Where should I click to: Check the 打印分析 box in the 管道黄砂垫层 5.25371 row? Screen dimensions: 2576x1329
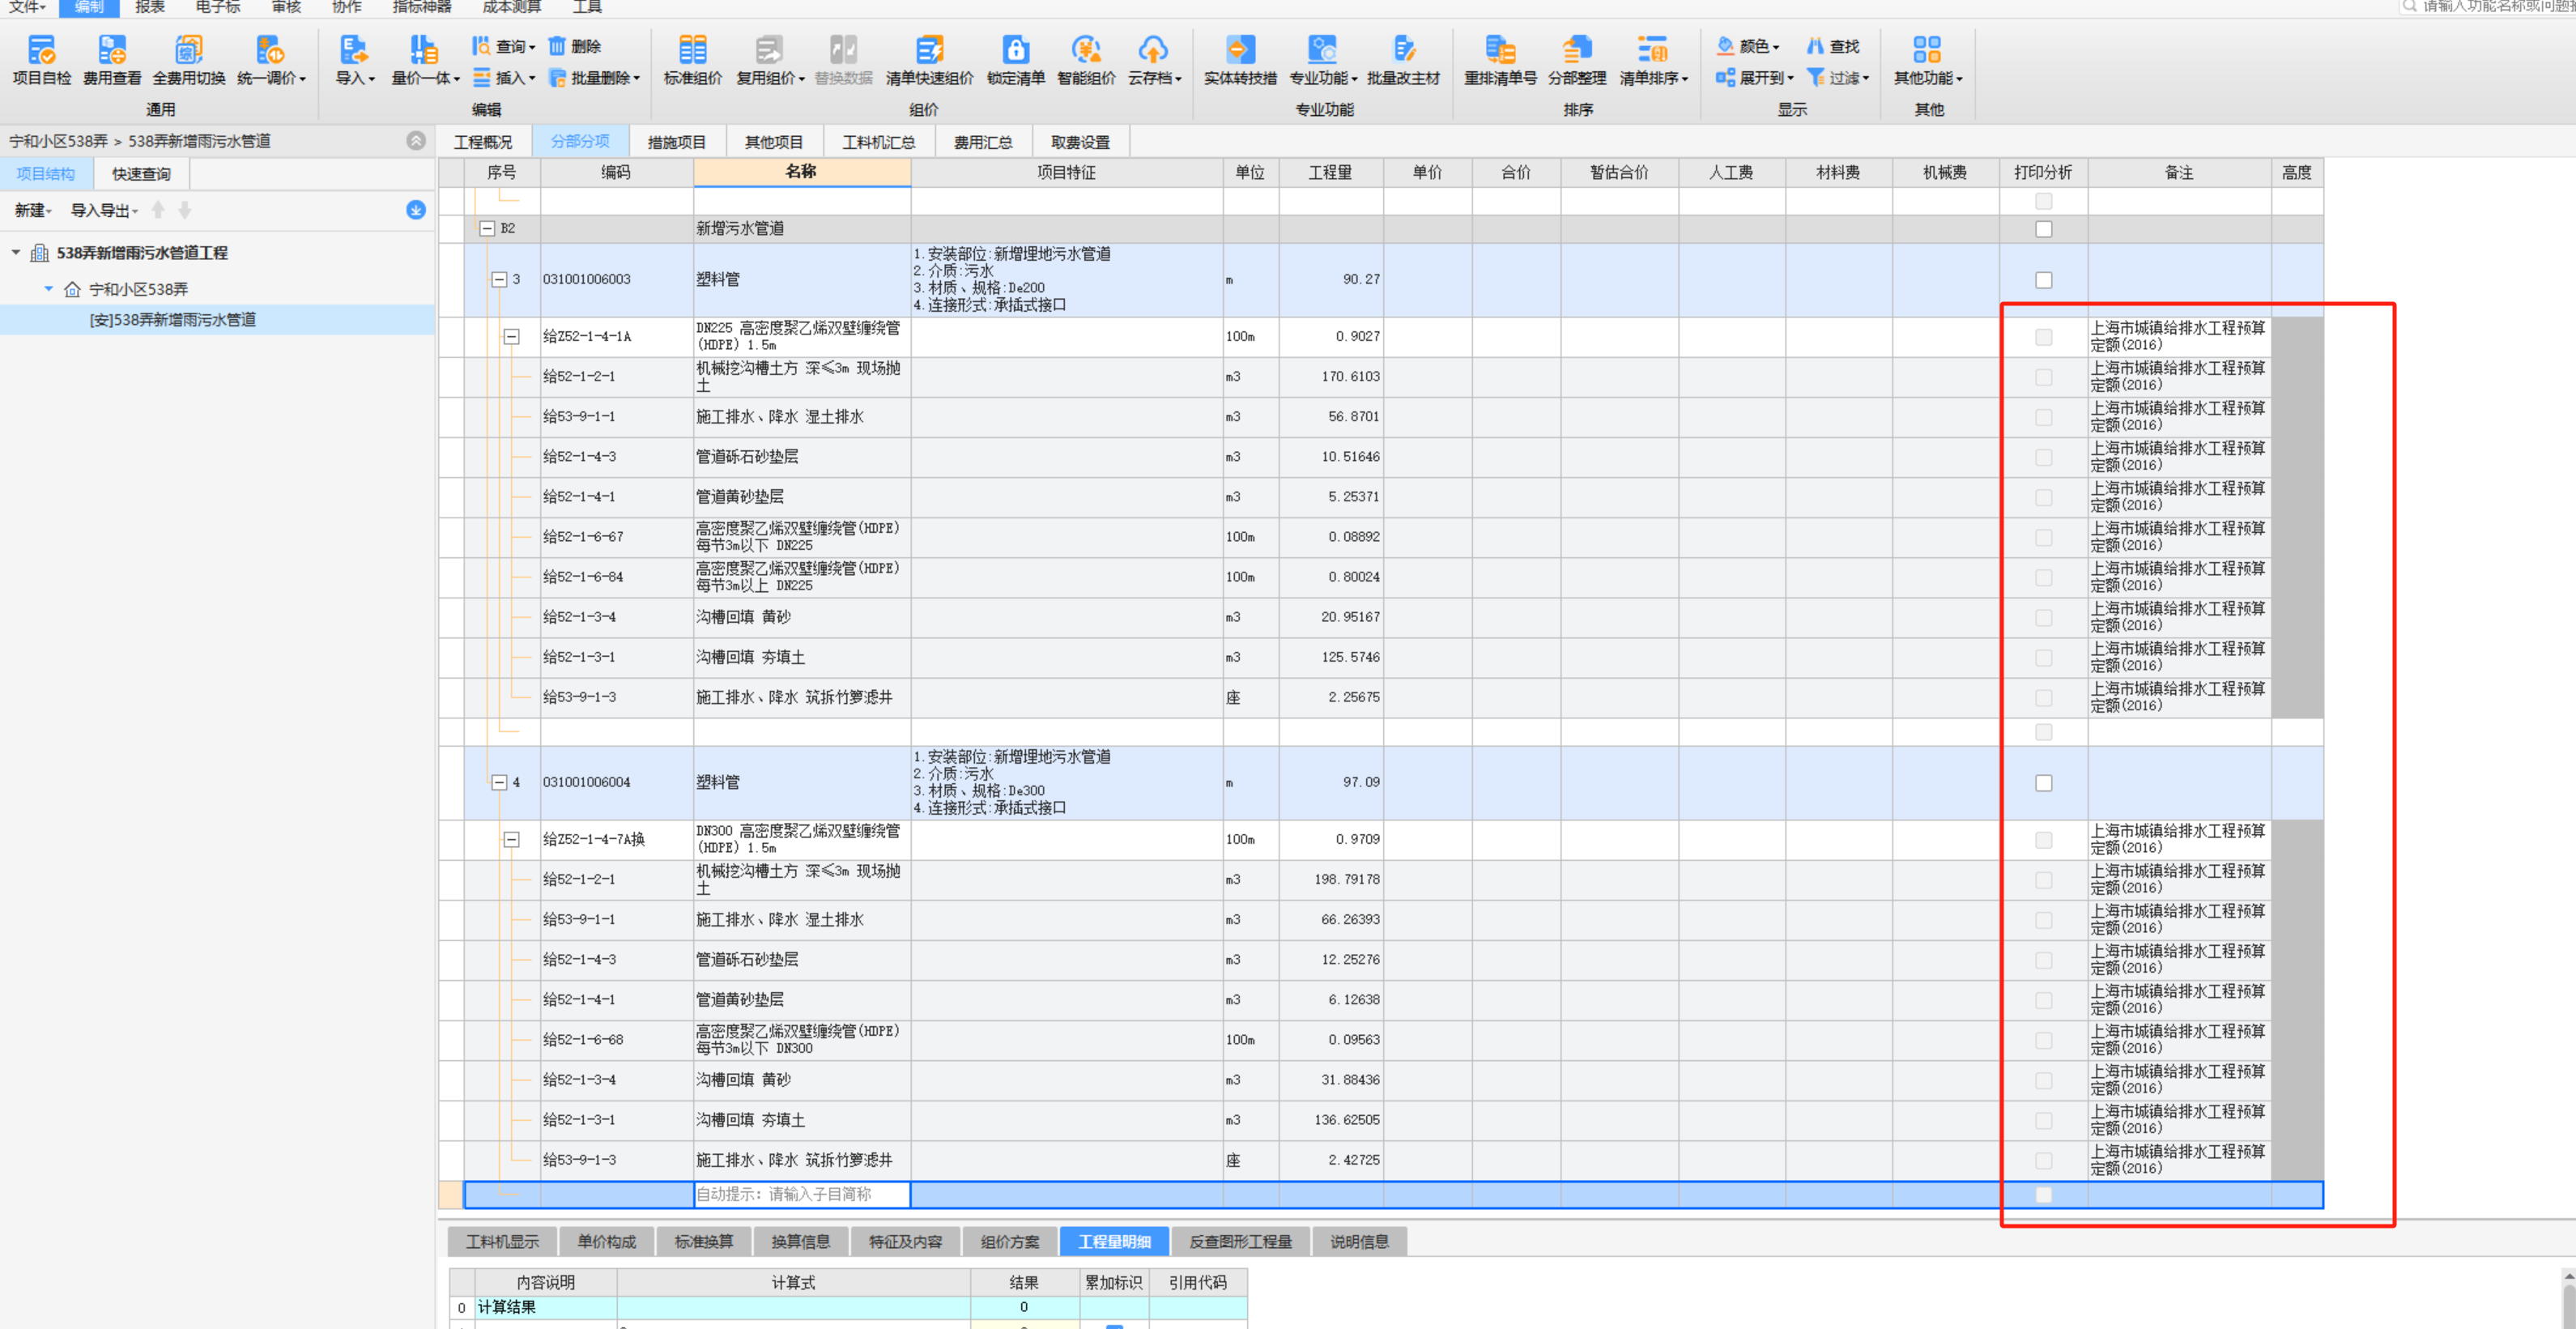[x=2043, y=497]
